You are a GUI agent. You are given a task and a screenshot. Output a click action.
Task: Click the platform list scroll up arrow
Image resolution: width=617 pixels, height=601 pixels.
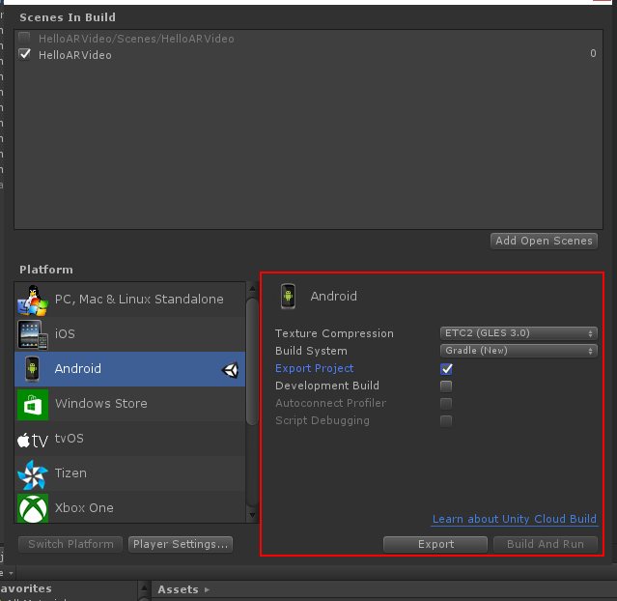tap(253, 288)
